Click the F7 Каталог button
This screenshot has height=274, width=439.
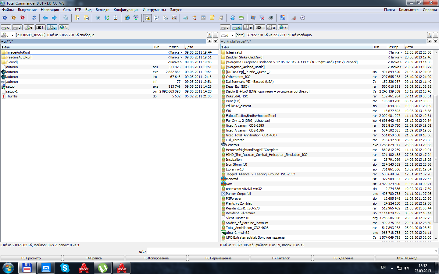coord(281,258)
